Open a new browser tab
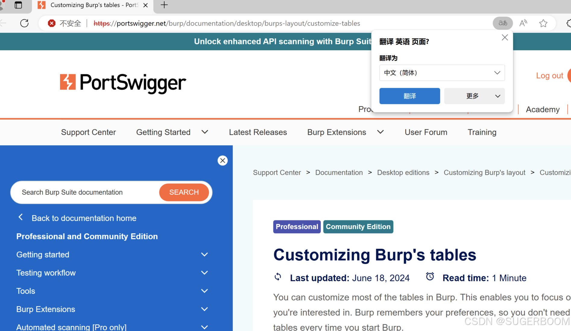Screen dimensions: 571x331 pyautogui.click(x=164, y=5)
